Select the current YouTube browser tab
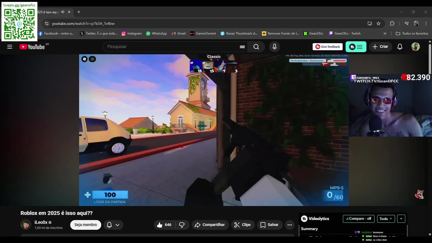This screenshot has height=243, width=432. click(x=54, y=12)
